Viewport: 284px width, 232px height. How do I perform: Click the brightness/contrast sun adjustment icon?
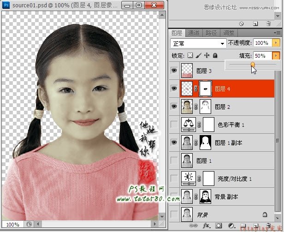[x=189, y=178]
